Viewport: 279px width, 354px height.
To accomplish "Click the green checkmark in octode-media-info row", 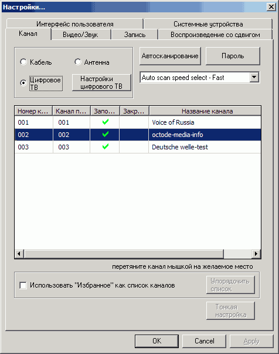I will coord(106,134).
